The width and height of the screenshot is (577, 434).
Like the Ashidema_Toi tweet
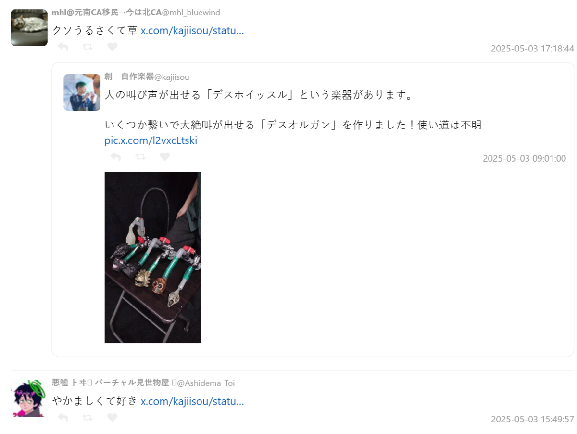click(x=112, y=417)
